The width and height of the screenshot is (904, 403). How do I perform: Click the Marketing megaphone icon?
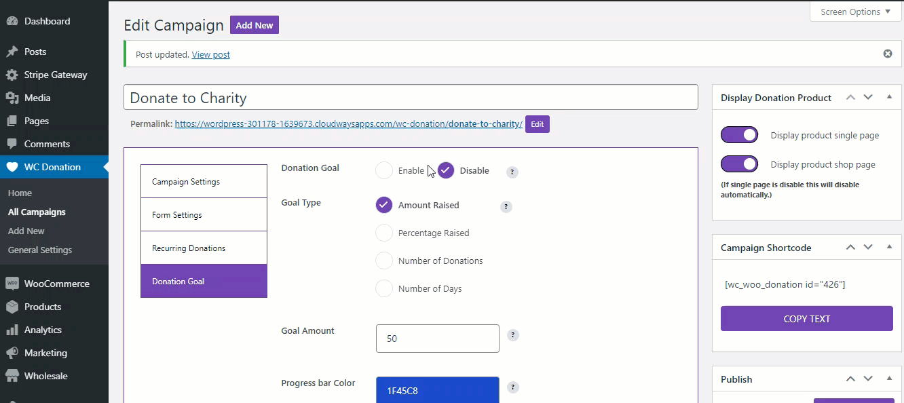tap(12, 353)
